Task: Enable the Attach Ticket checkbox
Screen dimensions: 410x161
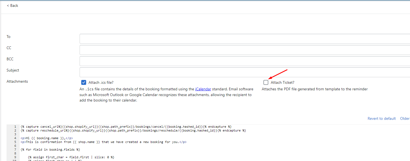Action: [x=266, y=82]
